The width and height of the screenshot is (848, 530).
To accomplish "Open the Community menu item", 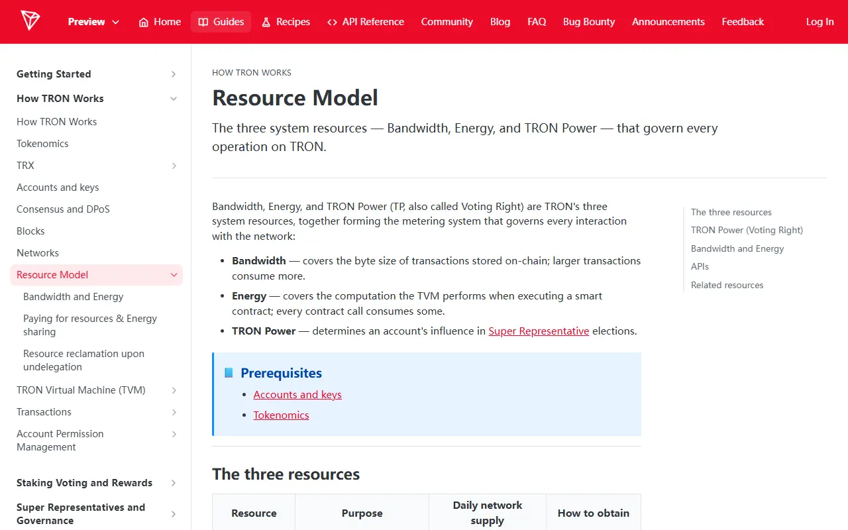I will (447, 22).
